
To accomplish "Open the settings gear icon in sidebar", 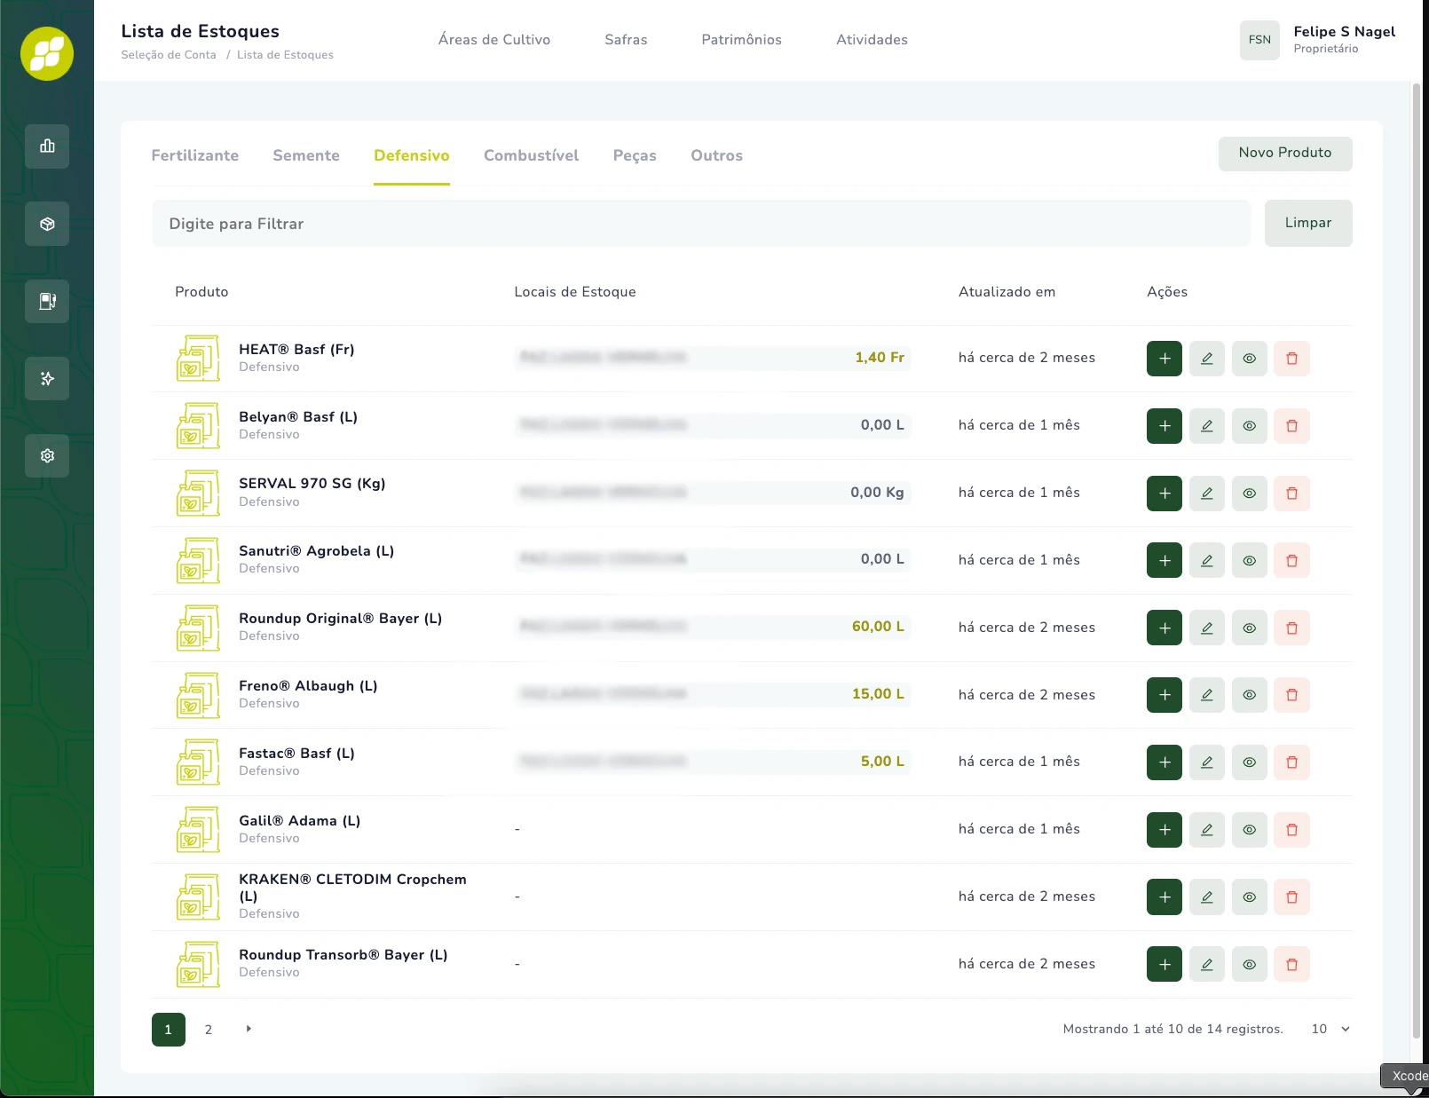I will 47,455.
